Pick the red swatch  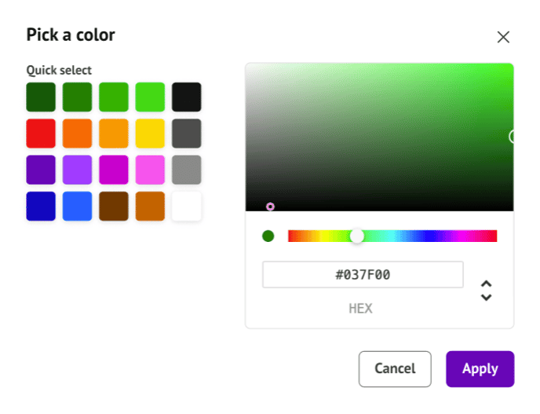pos(41,134)
